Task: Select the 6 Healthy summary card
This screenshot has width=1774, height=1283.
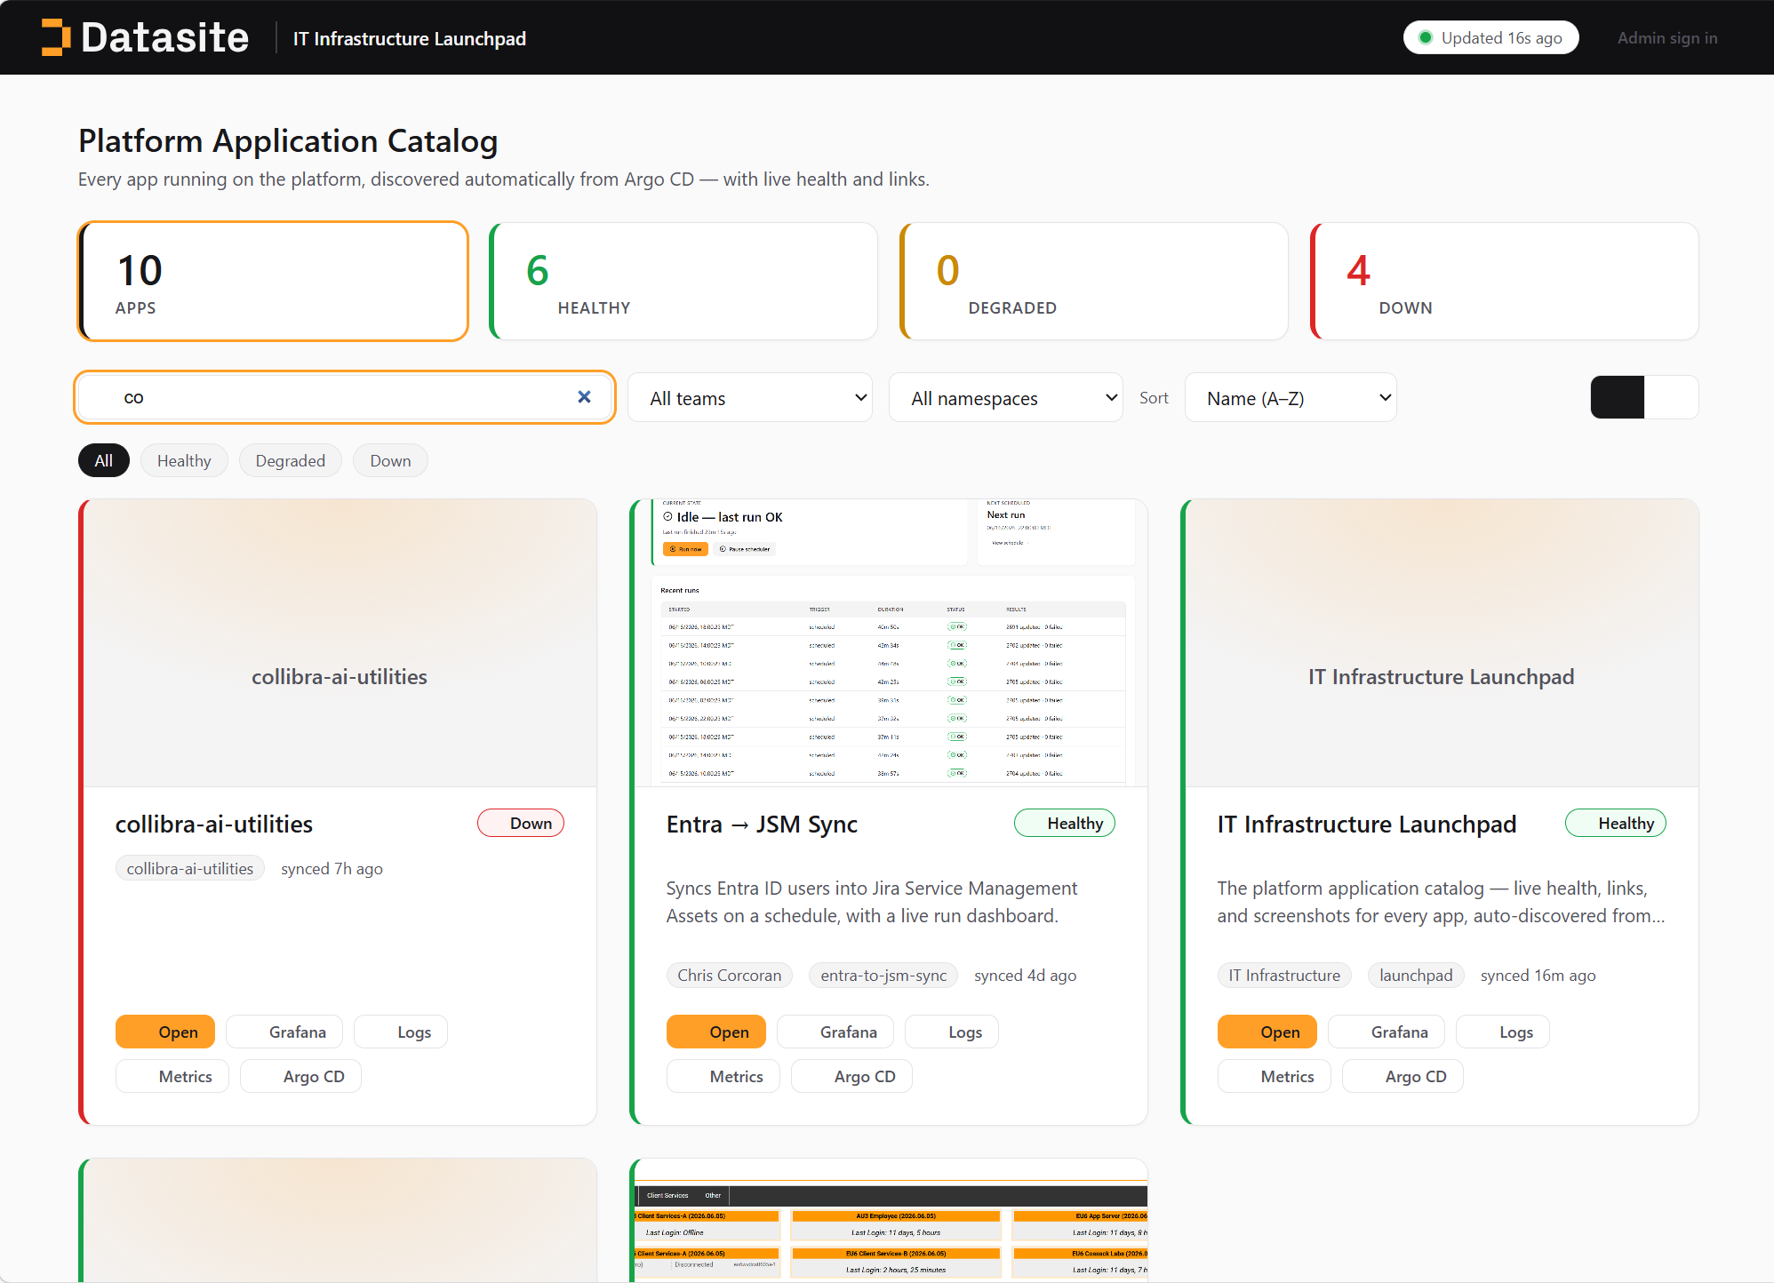Action: 683,282
